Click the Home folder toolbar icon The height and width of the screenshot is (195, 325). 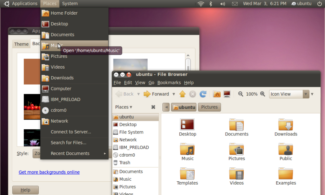(217, 94)
